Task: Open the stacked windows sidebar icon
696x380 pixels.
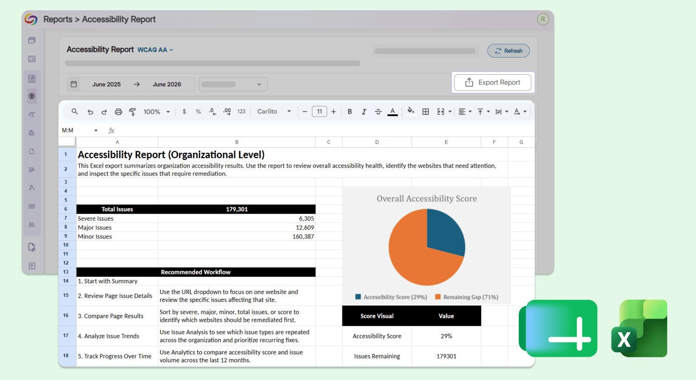Action: 32,40
